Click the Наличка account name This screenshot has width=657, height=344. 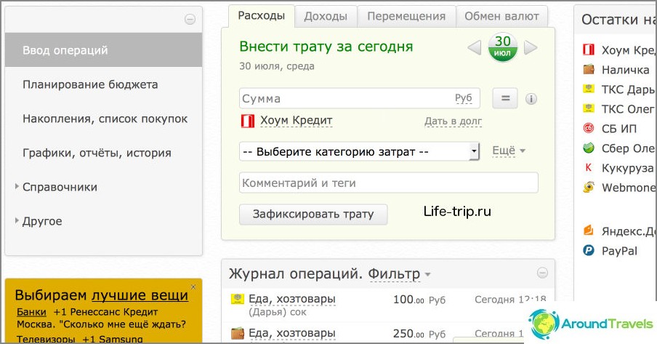tap(625, 70)
